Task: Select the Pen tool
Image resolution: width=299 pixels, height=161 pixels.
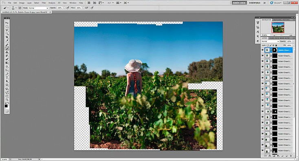Action: 7,74
